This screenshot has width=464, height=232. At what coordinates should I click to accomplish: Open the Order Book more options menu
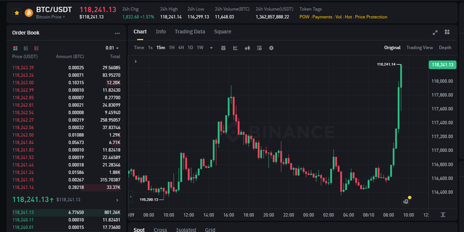(117, 33)
